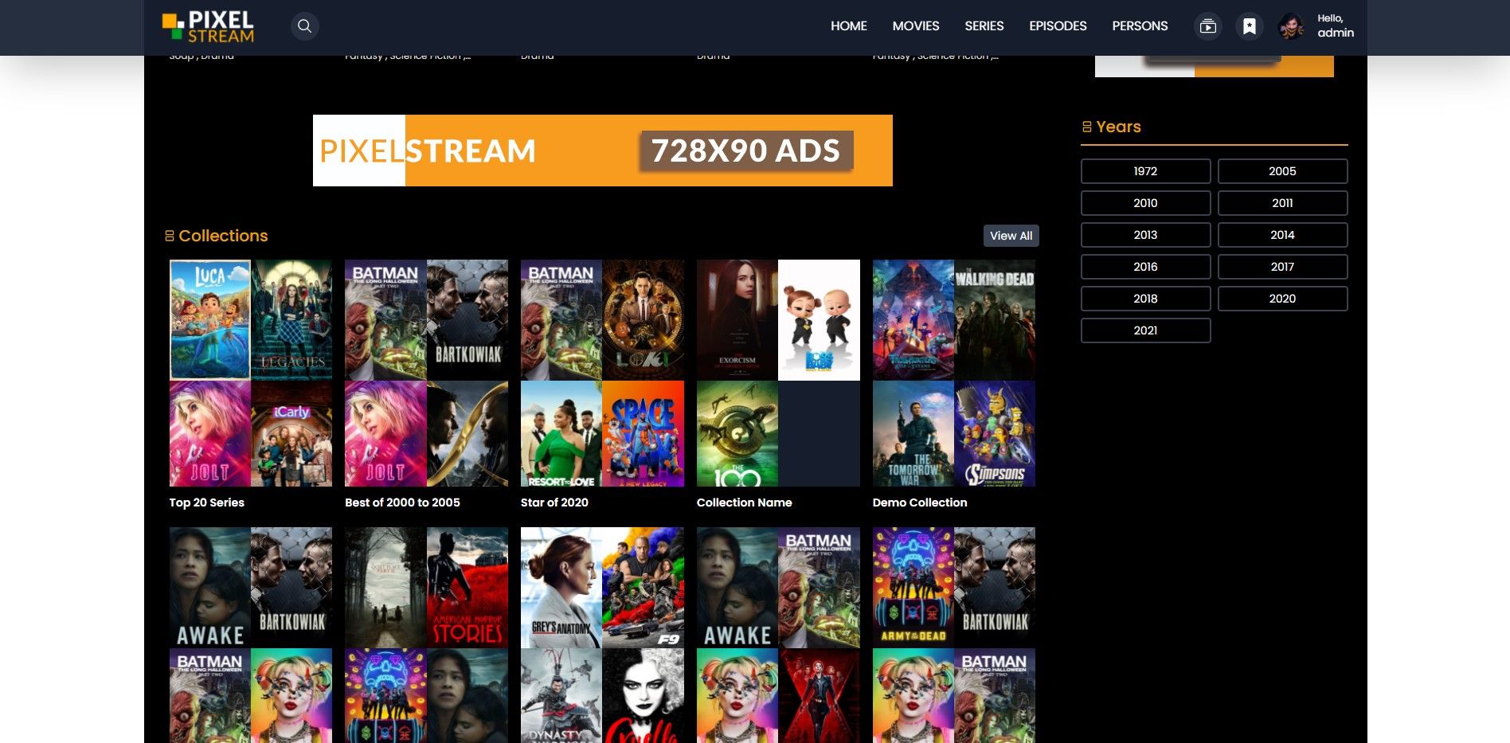The image size is (1510, 743).
Task: Click the American Horror Stories poster
Action: click(x=467, y=587)
